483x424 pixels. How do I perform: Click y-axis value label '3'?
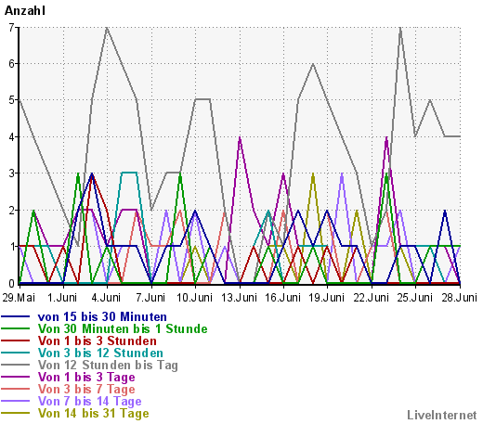click(11, 173)
